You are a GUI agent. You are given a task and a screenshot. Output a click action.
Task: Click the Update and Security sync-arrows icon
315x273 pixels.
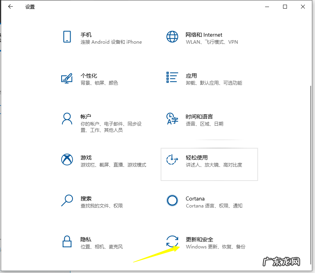coord(172,242)
